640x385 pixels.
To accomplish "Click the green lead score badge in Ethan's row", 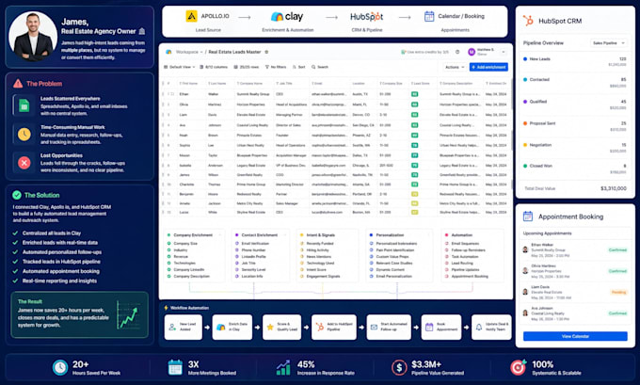I will coord(414,94).
